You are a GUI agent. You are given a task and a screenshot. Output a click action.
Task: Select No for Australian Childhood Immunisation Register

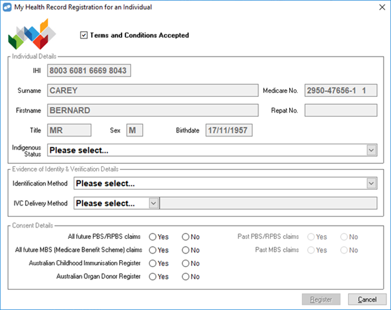click(186, 264)
